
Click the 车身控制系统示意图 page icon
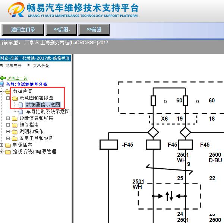tap(21, 111)
